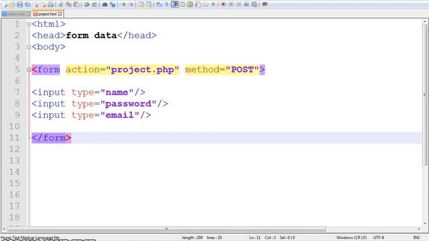The width and height of the screenshot is (429, 241).
Task: Click line number 14 in the margin
Action: [x=14, y=172]
